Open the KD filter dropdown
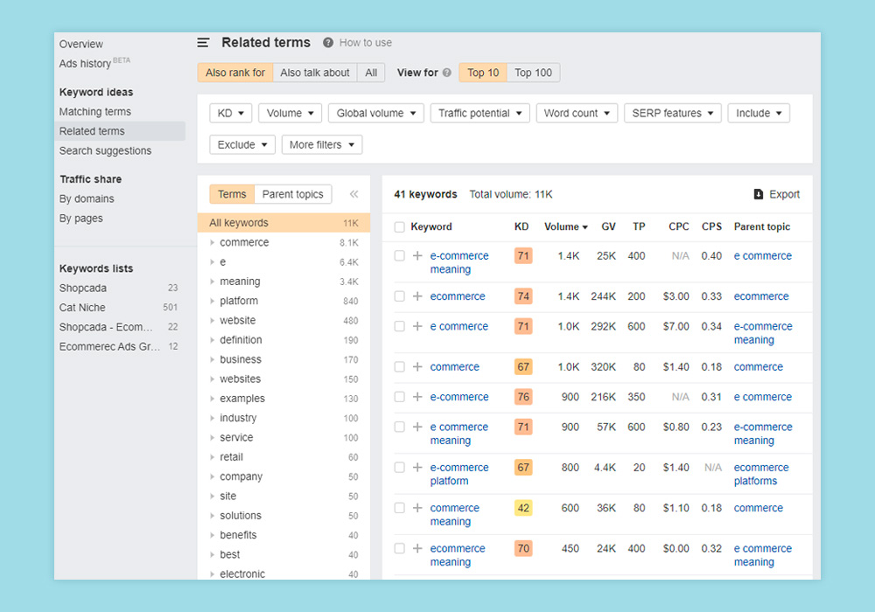Image resolution: width=875 pixels, height=612 pixels. point(230,113)
